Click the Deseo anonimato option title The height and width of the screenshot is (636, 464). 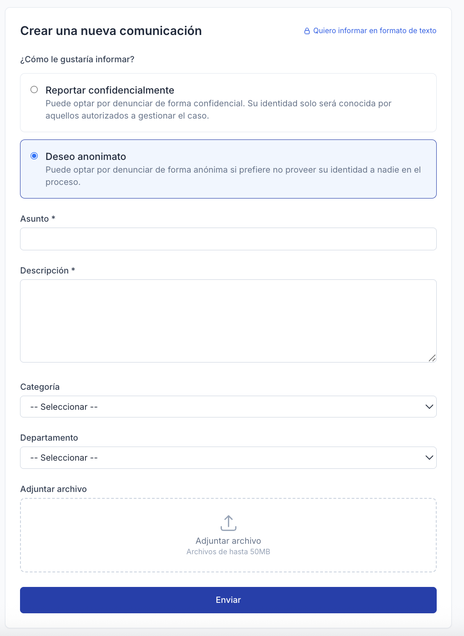86,157
